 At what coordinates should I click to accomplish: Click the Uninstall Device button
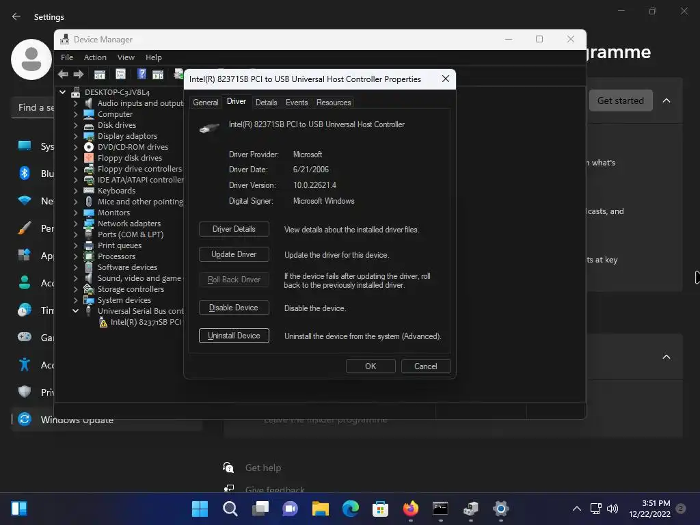234,336
